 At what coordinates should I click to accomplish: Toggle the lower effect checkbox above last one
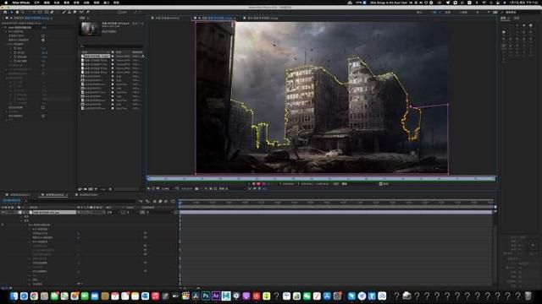43,107
